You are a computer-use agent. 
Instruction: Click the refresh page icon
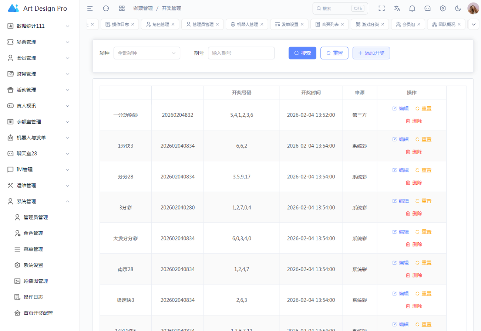tap(106, 8)
